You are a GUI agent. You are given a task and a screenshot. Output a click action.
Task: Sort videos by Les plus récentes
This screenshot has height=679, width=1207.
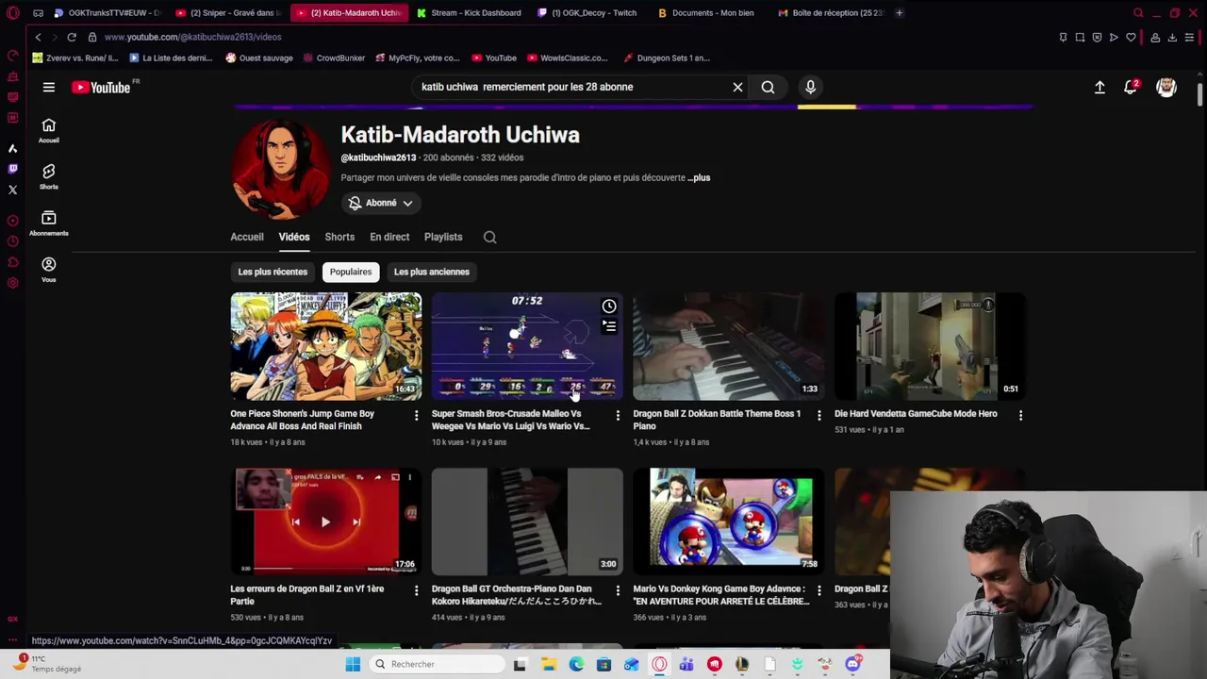click(x=273, y=272)
